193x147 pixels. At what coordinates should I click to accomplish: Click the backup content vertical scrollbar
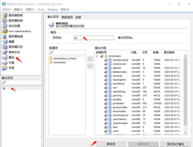click(185, 91)
